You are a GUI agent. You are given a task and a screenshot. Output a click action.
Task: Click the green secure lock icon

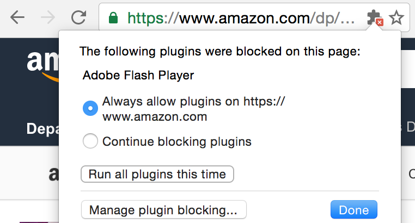click(x=113, y=18)
